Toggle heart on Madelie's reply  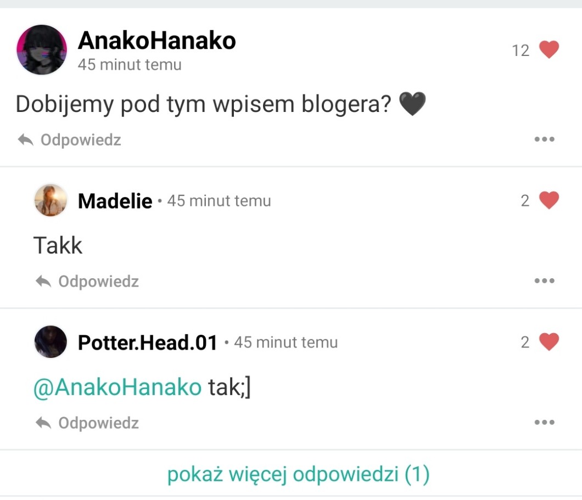coord(549,200)
